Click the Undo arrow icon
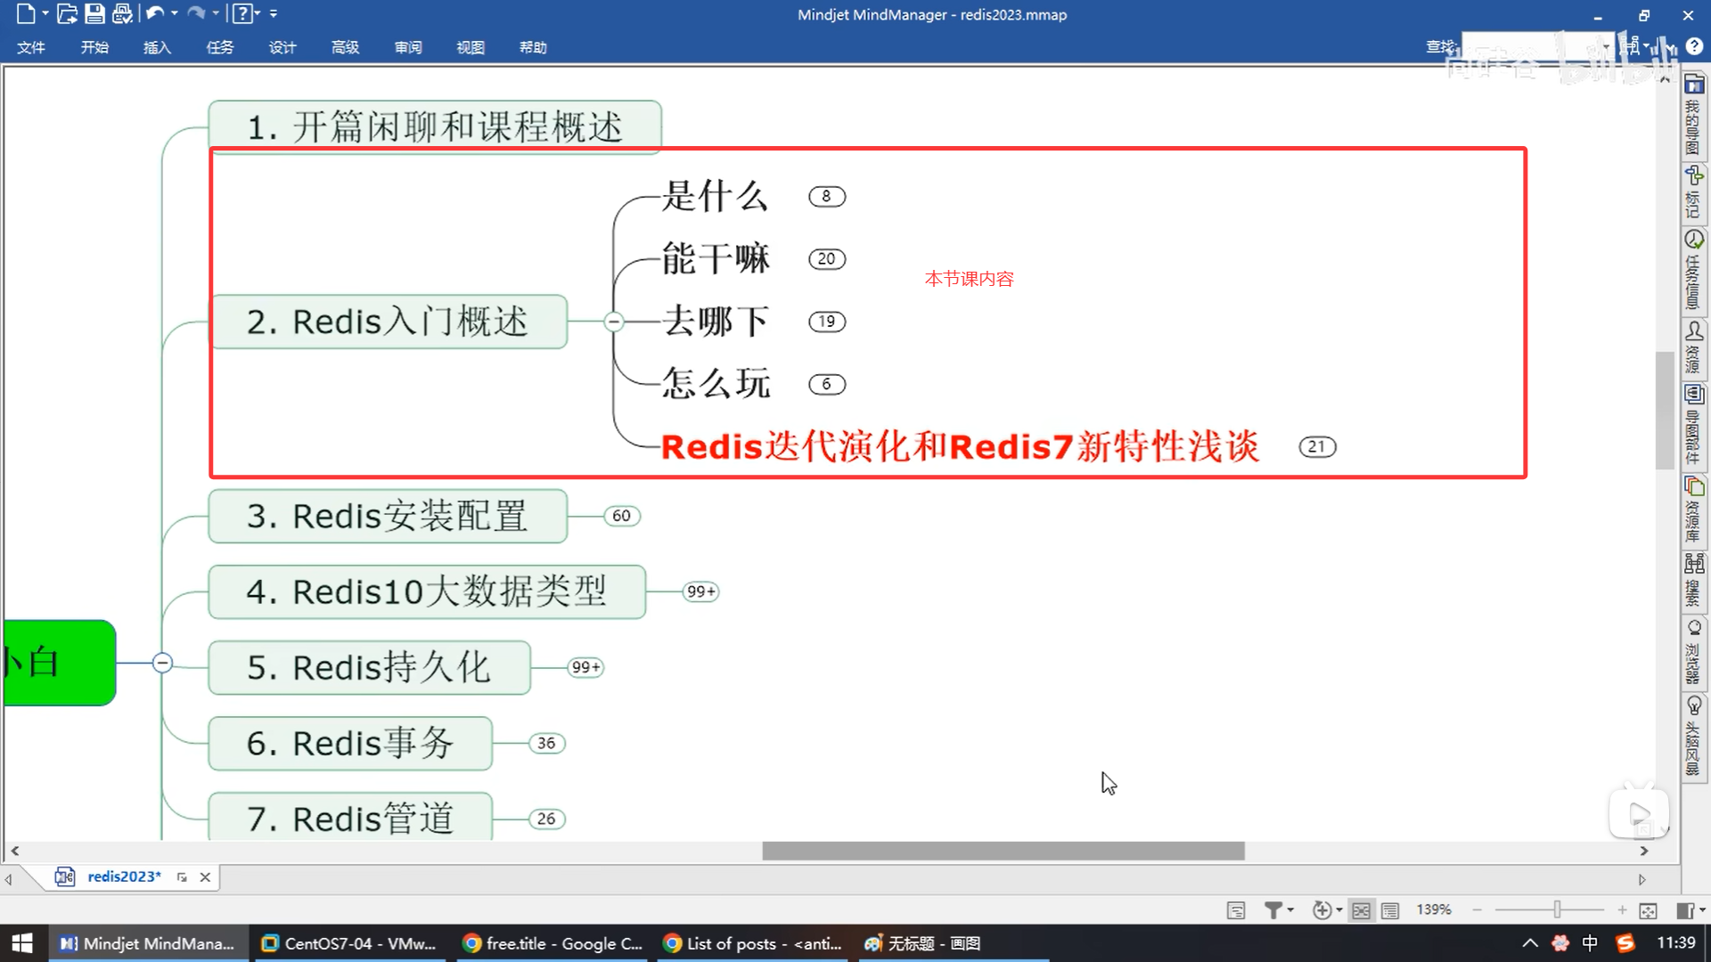1711x962 pixels. tap(154, 13)
